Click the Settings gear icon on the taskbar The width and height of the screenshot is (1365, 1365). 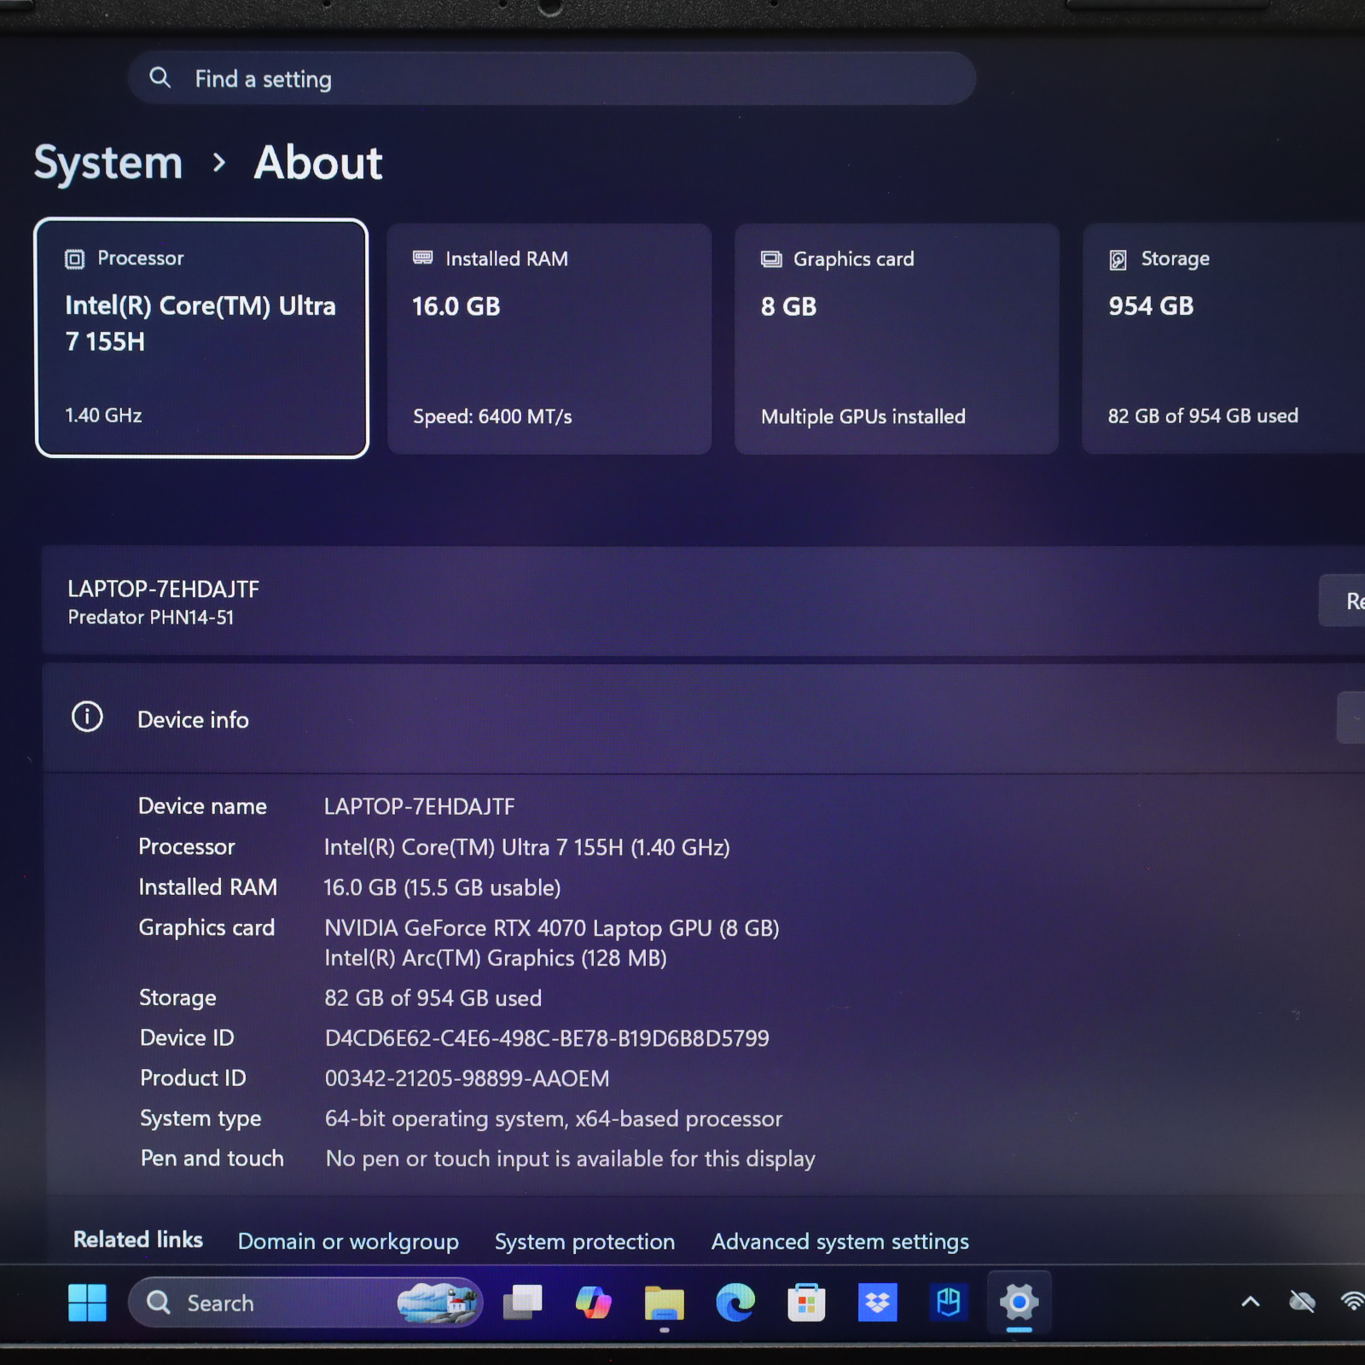tap(1019, 1303)
